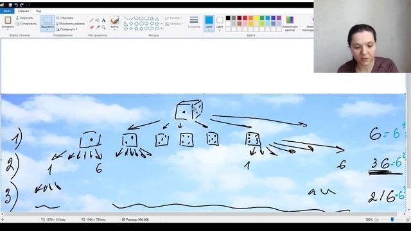Select the Eraser tool
The width and height of the screenshot is (411, 231).
tap(91, 27)
